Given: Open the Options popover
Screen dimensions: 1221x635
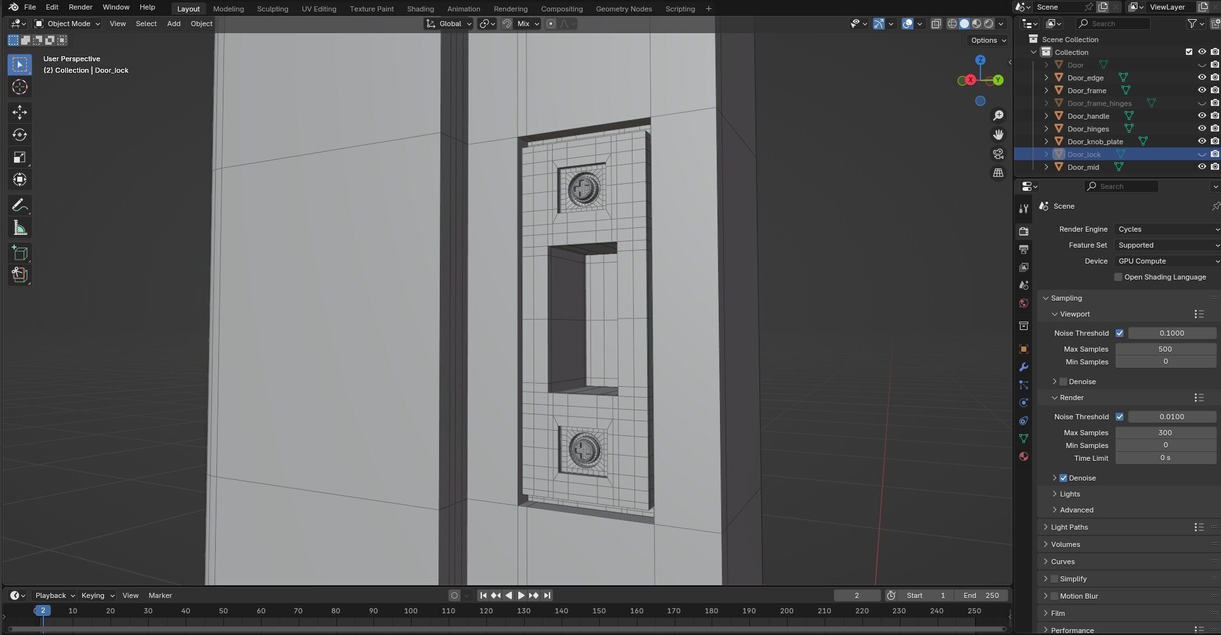Looking at the screenshot, I should (x=988, y=40).
